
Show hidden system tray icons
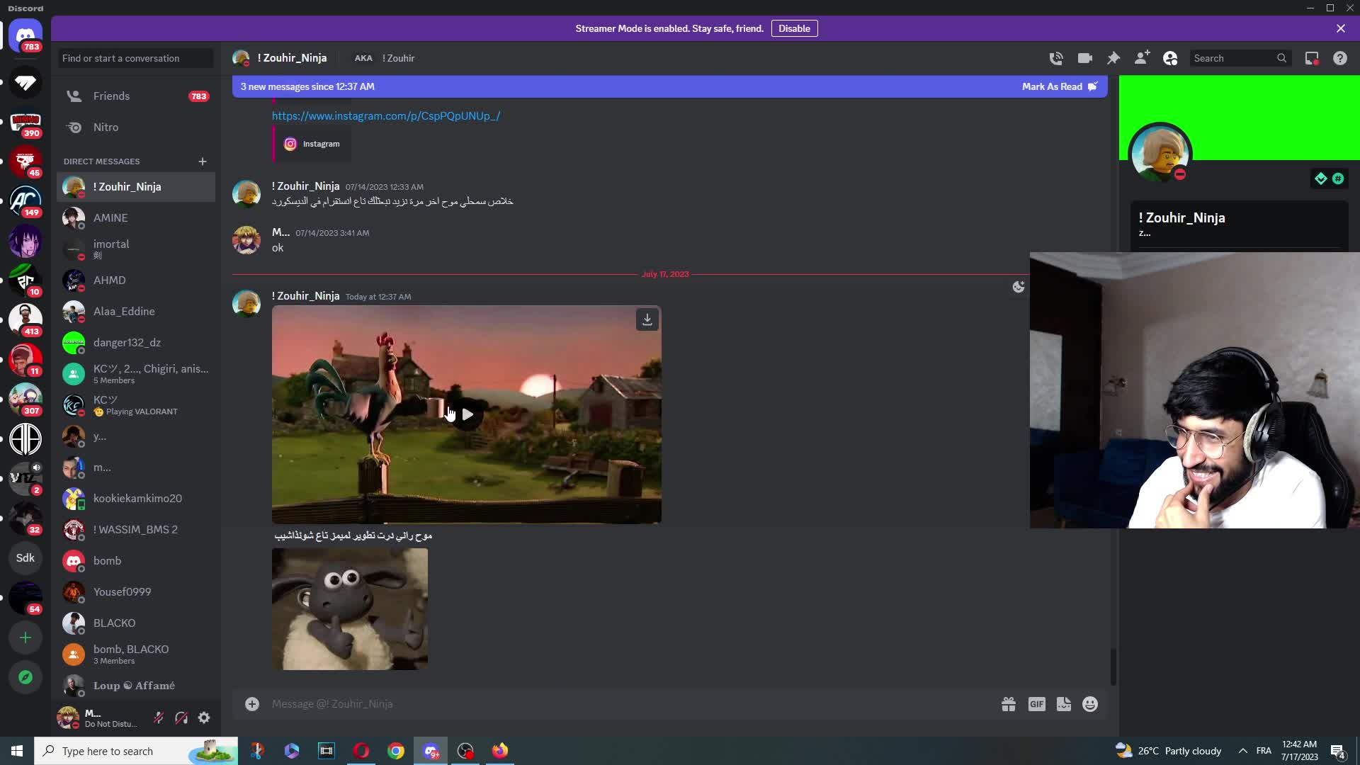(x=1242, y=751)
